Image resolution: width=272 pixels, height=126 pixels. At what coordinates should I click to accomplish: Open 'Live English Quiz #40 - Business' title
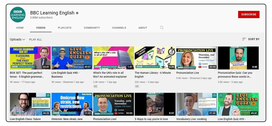pos(65,75)
